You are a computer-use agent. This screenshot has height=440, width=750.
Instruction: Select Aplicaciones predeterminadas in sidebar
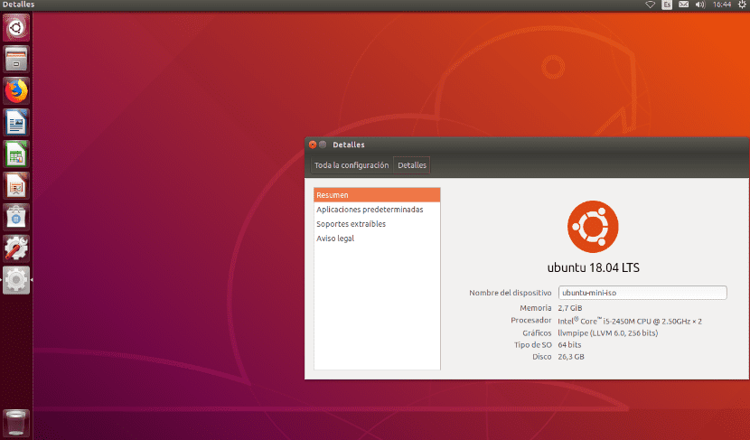click(x=370, y=210)
